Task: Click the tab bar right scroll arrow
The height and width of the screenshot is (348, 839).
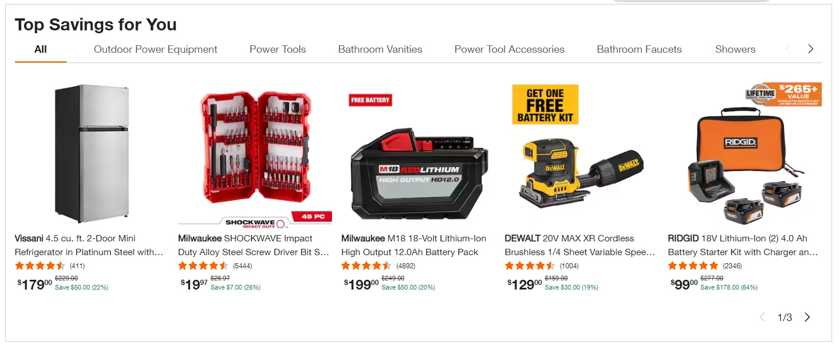Action: click(x=810, y=49)
